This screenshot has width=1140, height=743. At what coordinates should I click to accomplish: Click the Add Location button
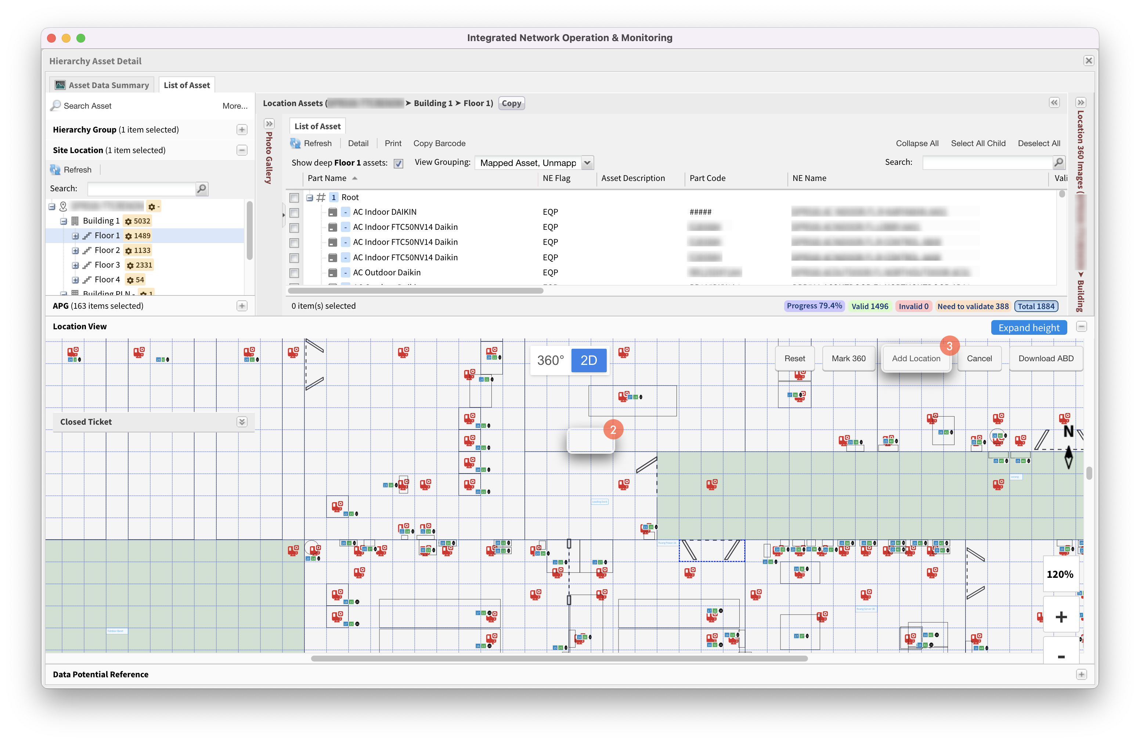click(916, 358)
